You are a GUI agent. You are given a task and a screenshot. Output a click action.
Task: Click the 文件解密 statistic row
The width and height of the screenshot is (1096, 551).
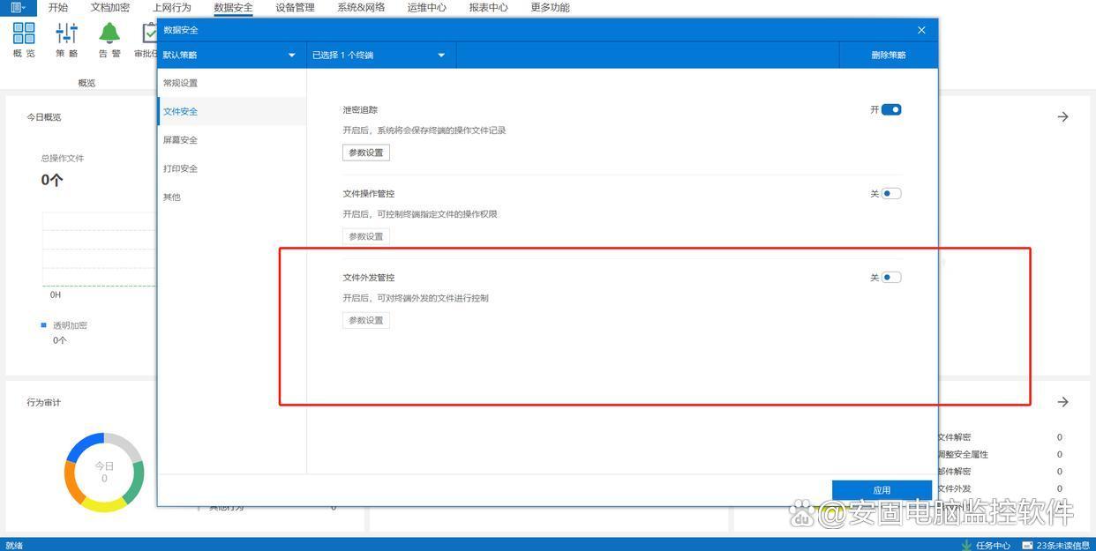tap(1000, 437)
